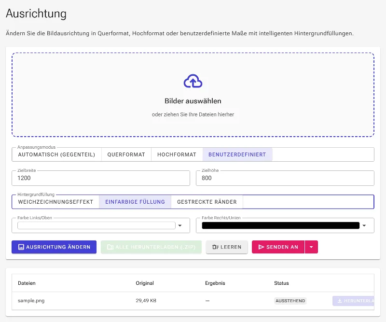Click the folder icon on Alle herunterladen button

point(110,247)
